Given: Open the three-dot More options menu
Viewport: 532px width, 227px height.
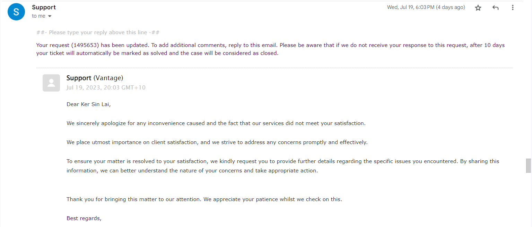Looking at the screenshot, I should 513,8.
